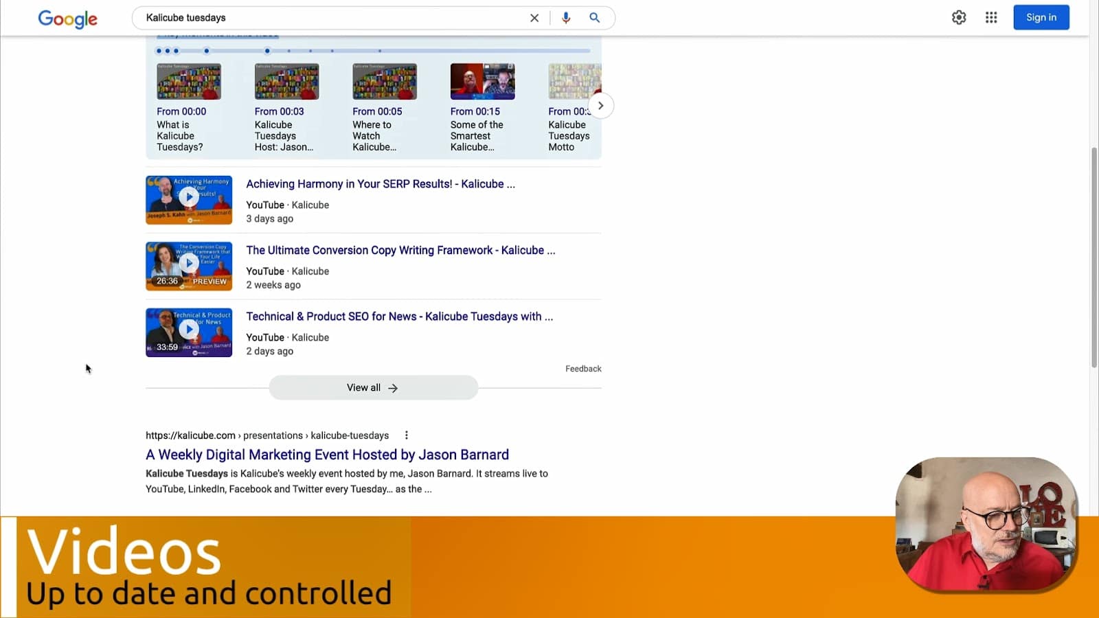
Task: Click the key moments timeline marker bar
Action: click(x=373, y=51)
